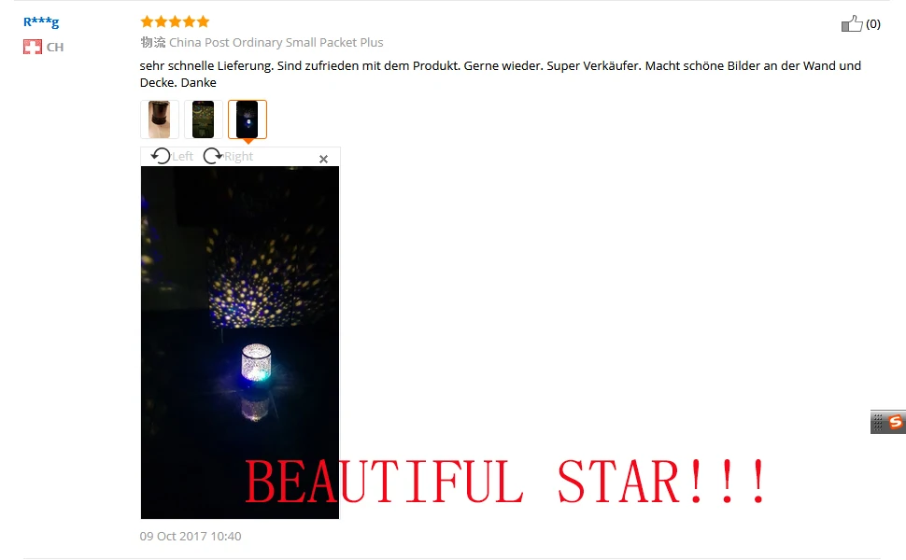The height and width of the screenshot is (560, 906).
Task: Click the German review text
Action: click(501, 74)
